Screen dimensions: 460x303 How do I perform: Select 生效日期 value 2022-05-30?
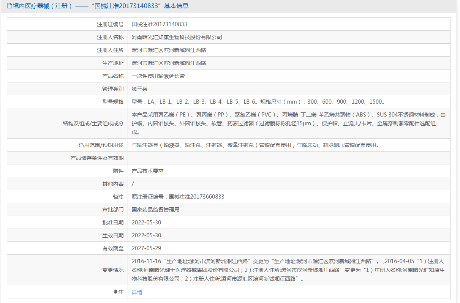(x=146, y=235)
